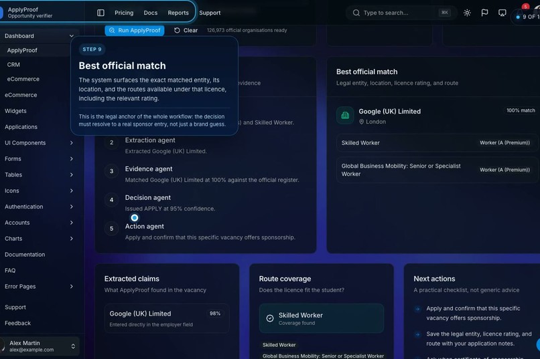
Task: Toggle the sidebar panel icon
Action: [100, 13]
